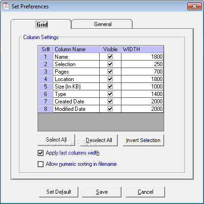Click the Type width value 1400
The height and width of the screenshot is (204, 204).
(x=142, y=94)
